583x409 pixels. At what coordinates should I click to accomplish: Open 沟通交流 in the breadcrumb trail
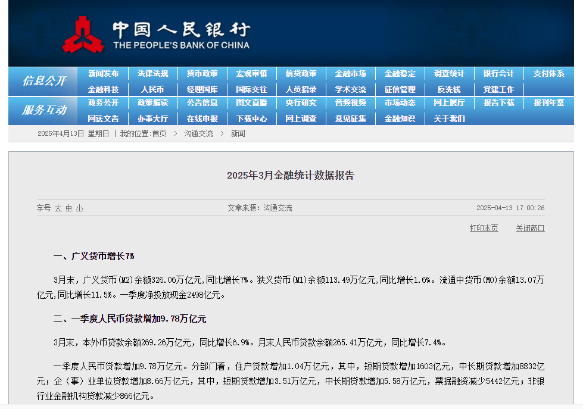[x=198, y=134]
